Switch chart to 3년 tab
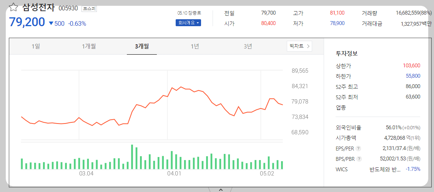Image resolution: width=434 pixels, height=192 pixels. (x=248, y=46)
